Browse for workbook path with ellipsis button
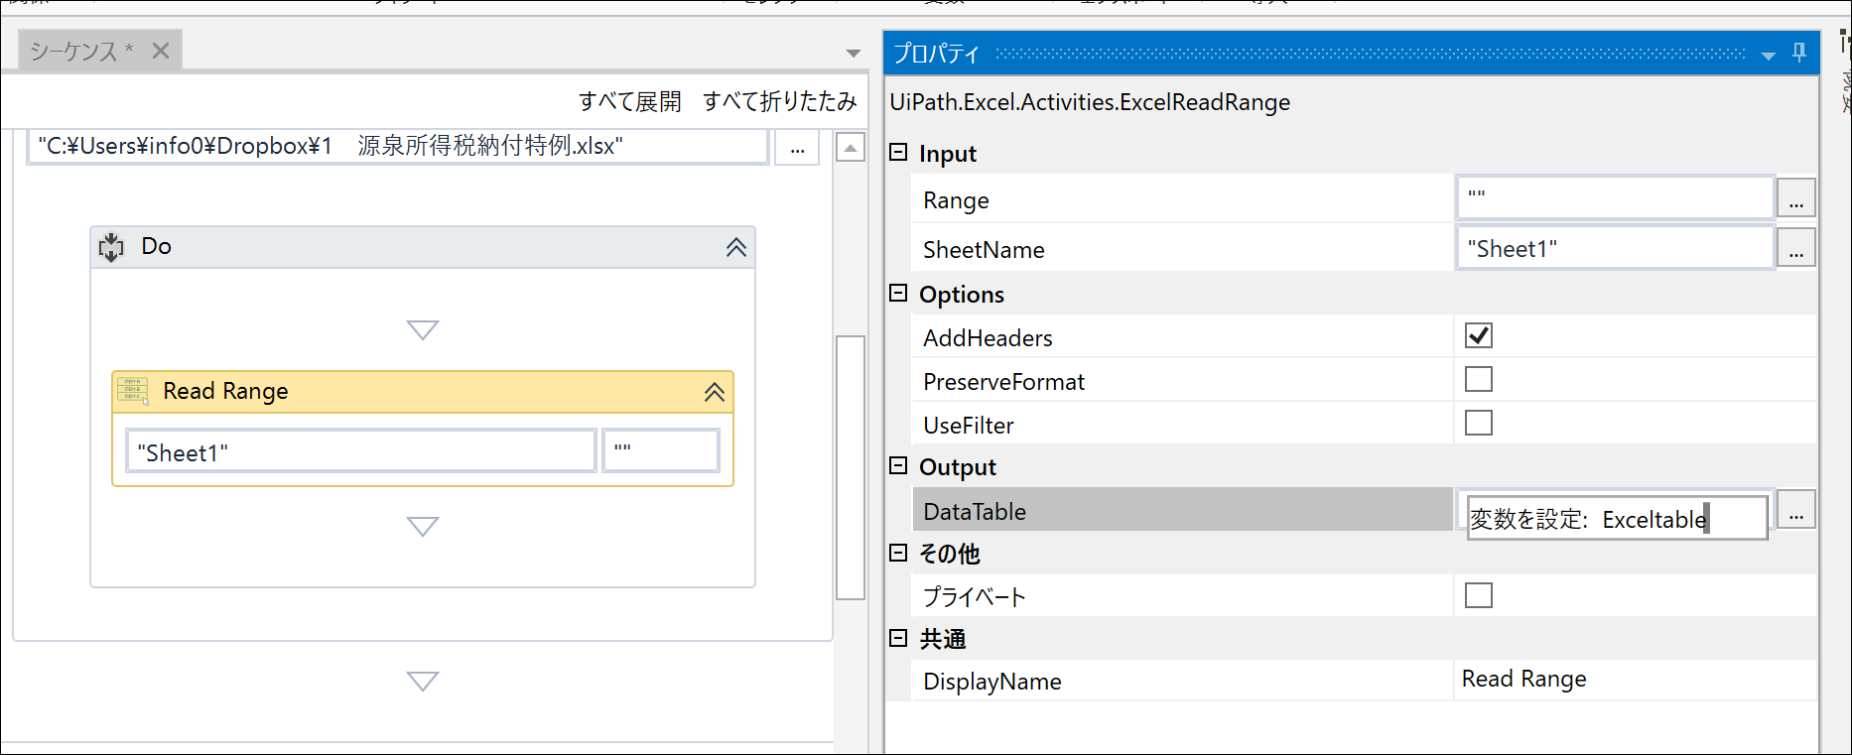 [x=797, y=148]
